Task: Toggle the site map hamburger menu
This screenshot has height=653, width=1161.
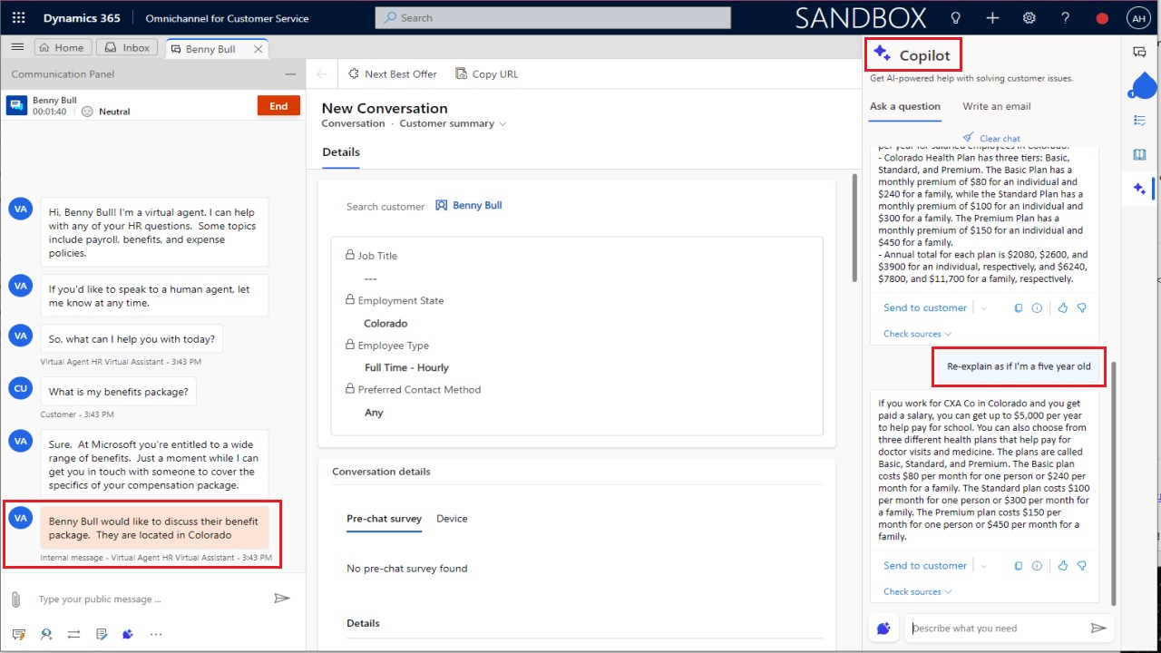Action: click(x=17, y=47)
